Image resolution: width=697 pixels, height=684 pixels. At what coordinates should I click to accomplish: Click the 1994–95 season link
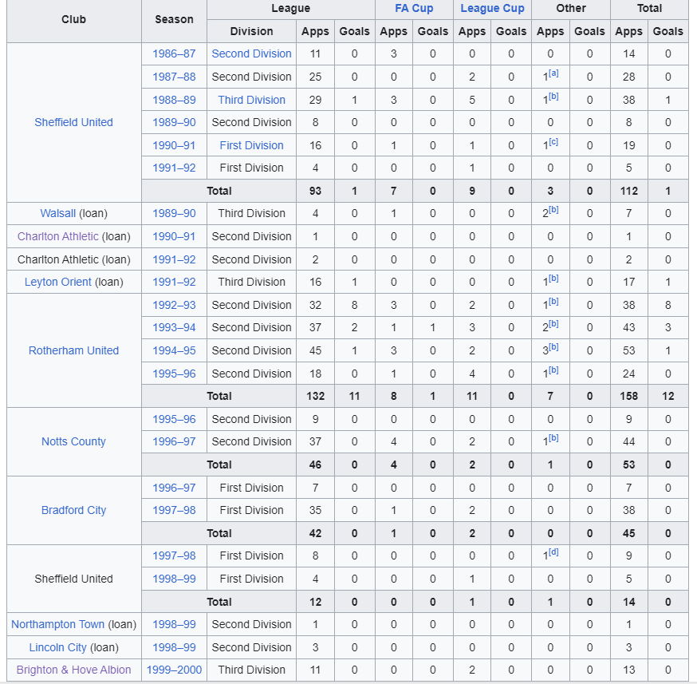point(174,350)
